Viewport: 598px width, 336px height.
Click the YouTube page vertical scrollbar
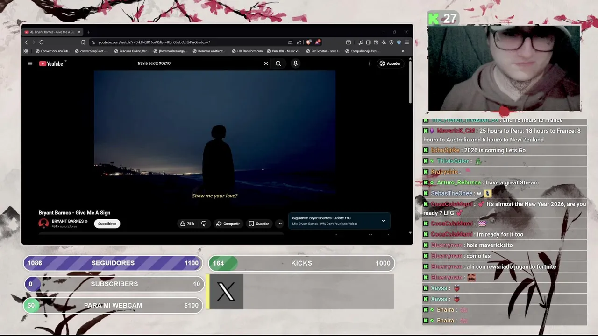(410, 82)
